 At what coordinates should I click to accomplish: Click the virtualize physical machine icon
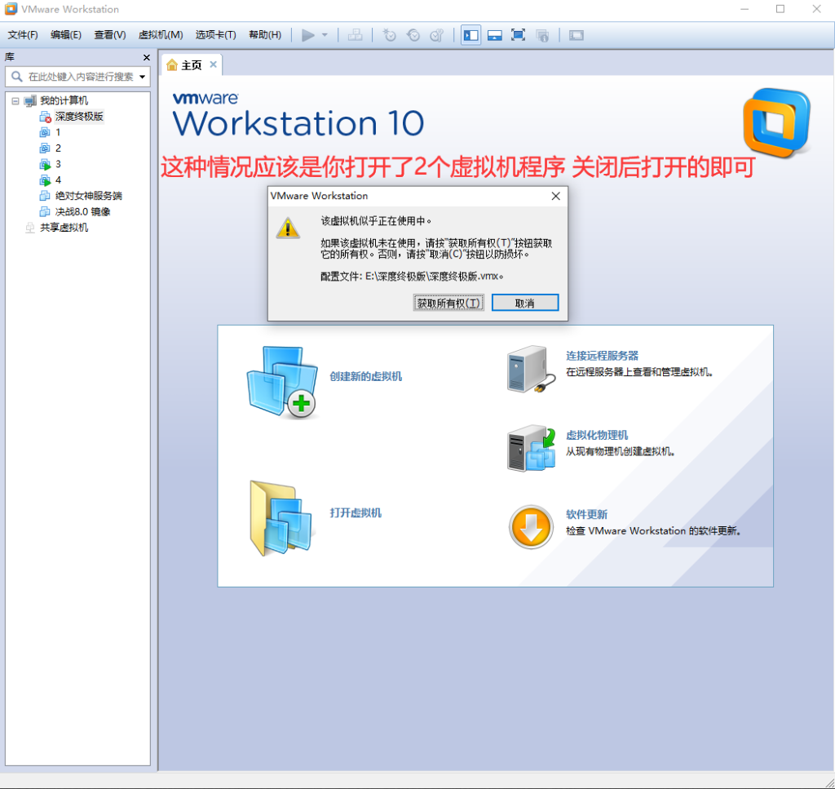point(531,448)
